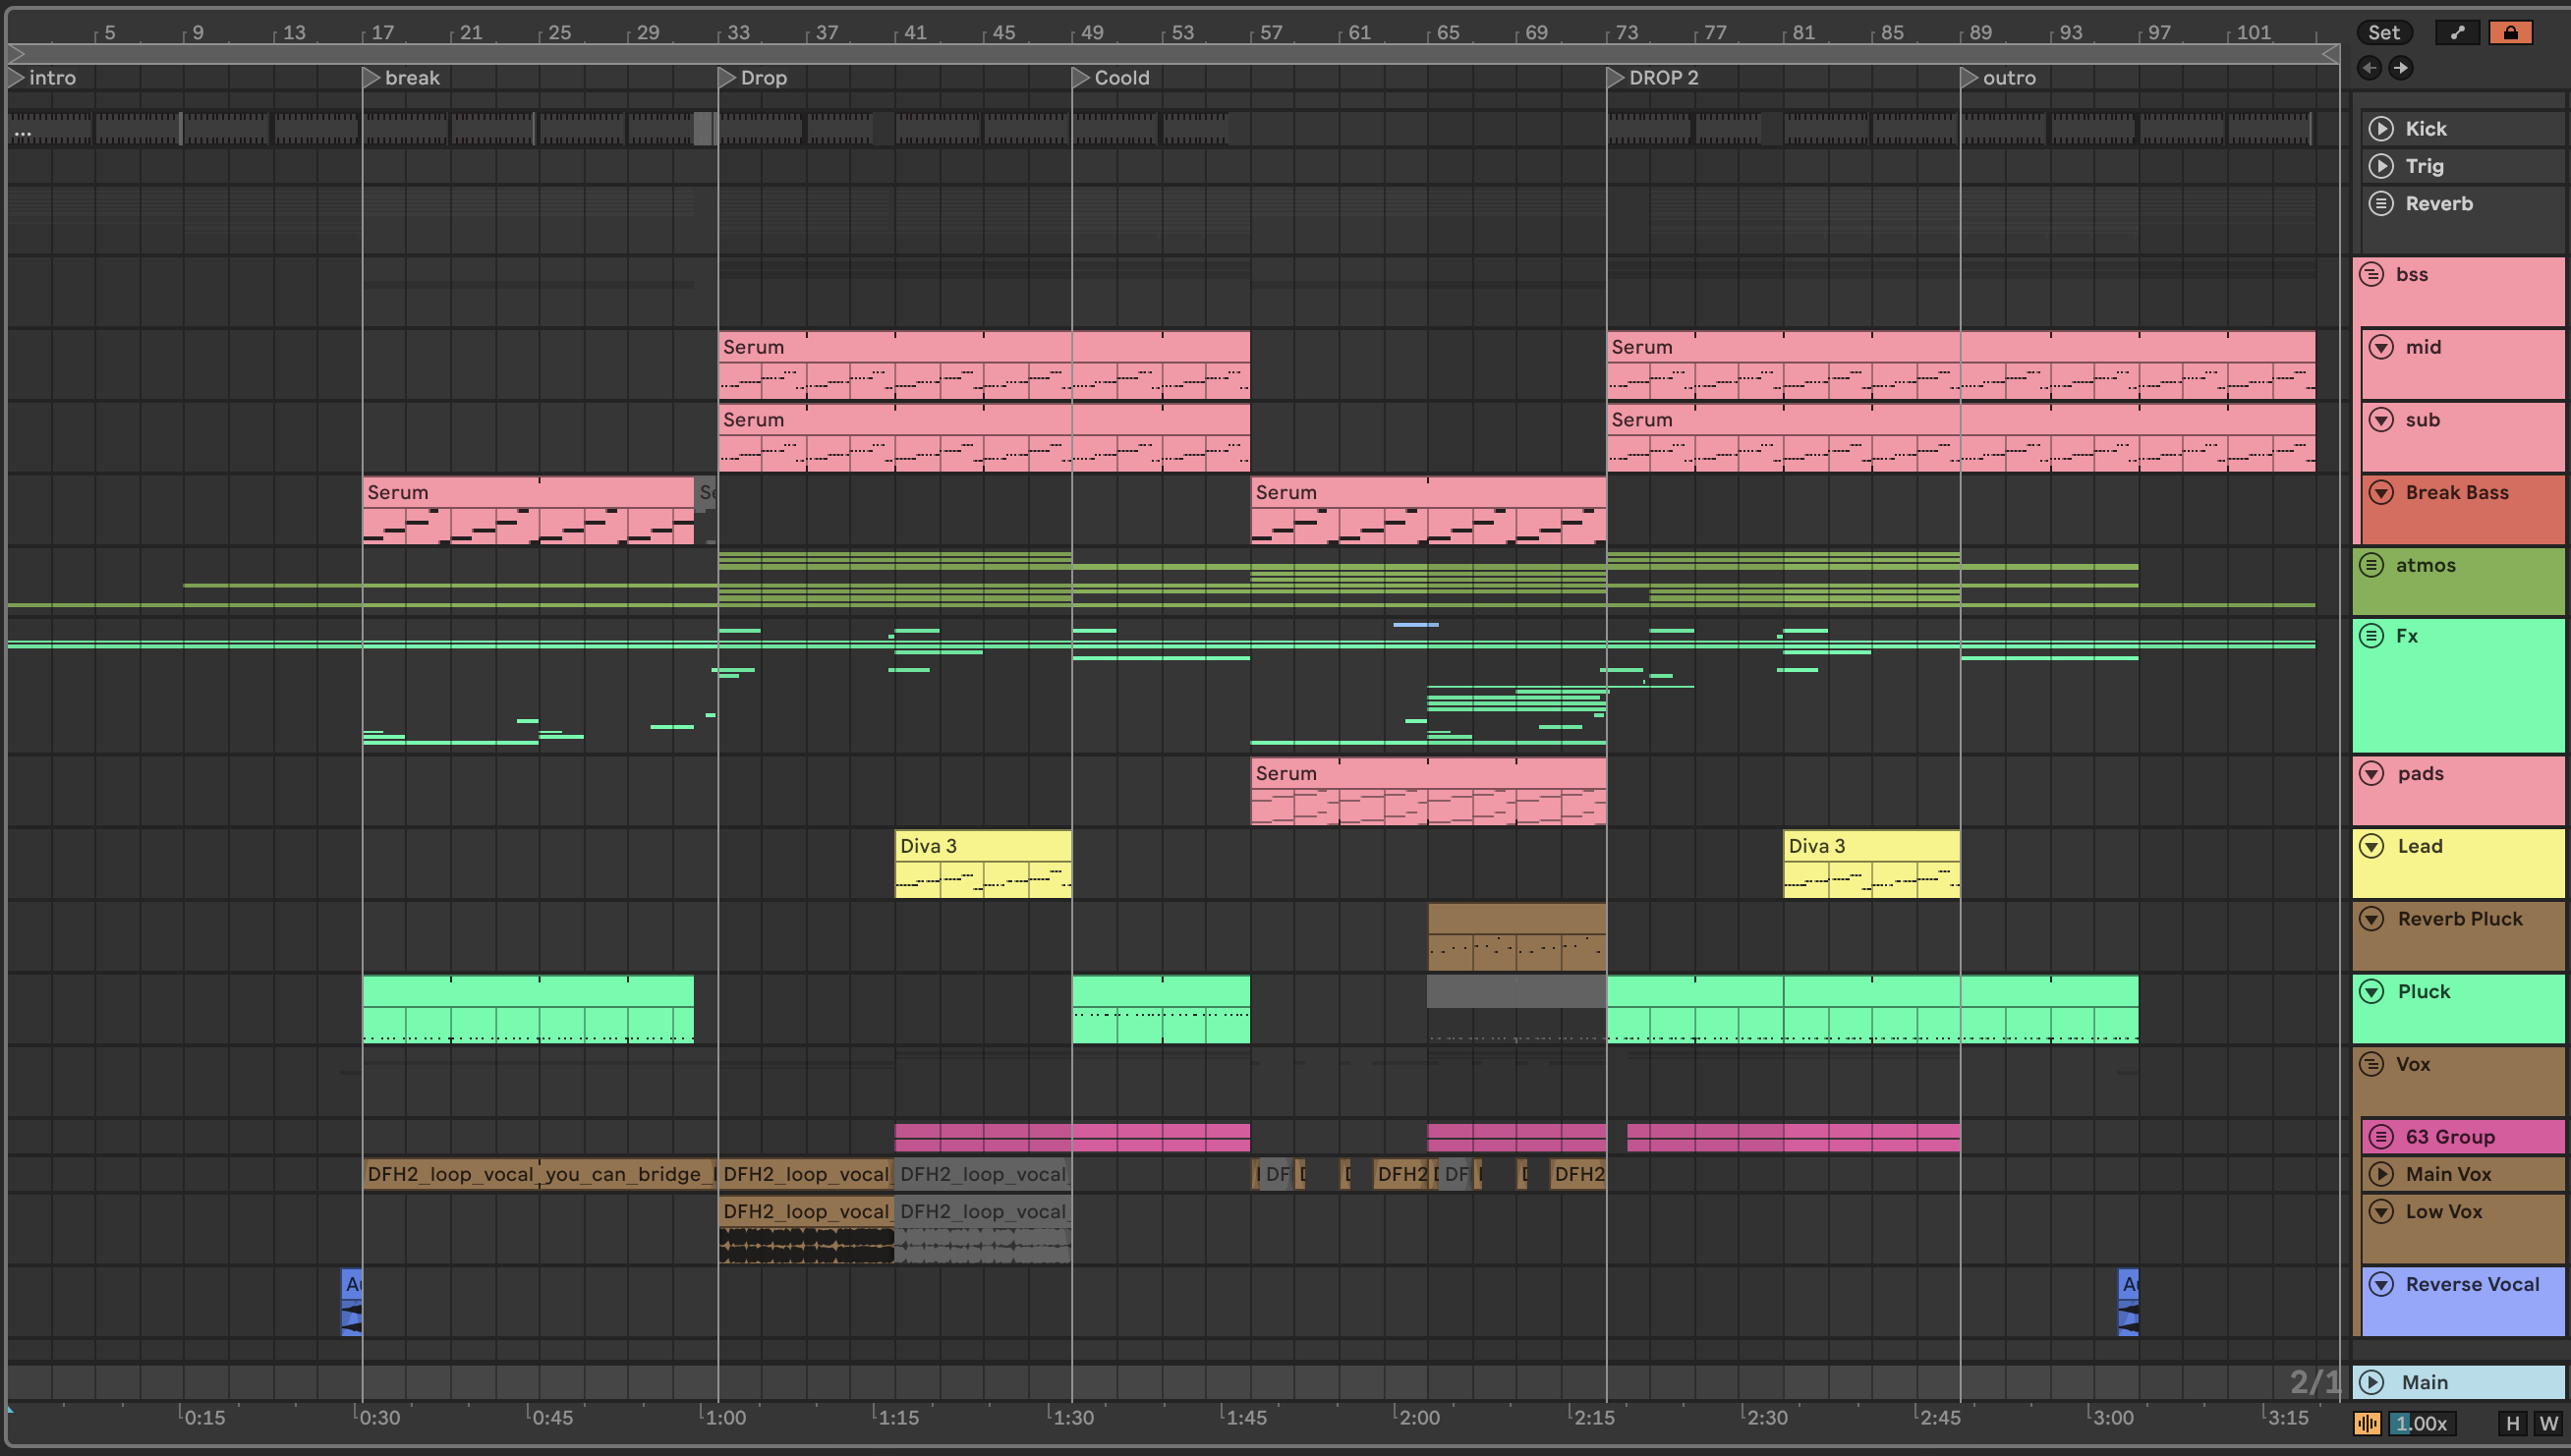2571x1456 pixels.
Task: Click the Main track play icon
Action: 2371,1382
